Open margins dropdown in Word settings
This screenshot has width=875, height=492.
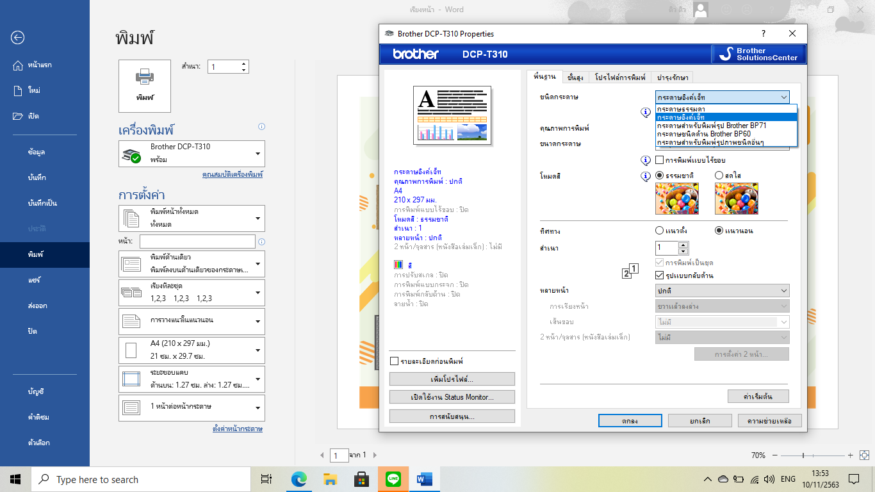(x=192, y=379)
